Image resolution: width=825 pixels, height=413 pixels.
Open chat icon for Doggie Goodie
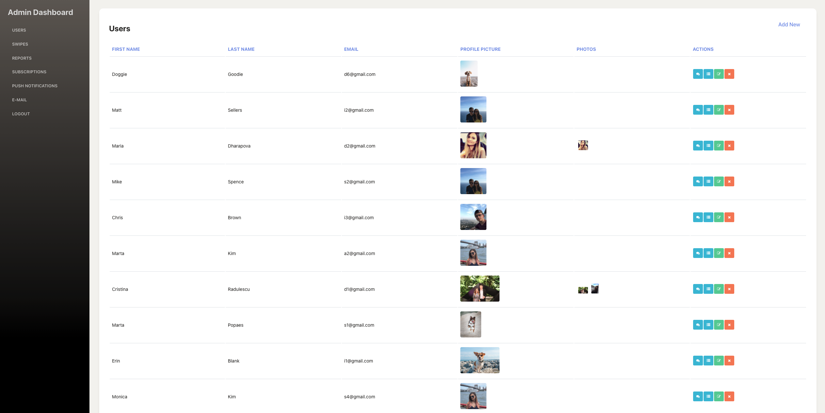coord(698,74)
